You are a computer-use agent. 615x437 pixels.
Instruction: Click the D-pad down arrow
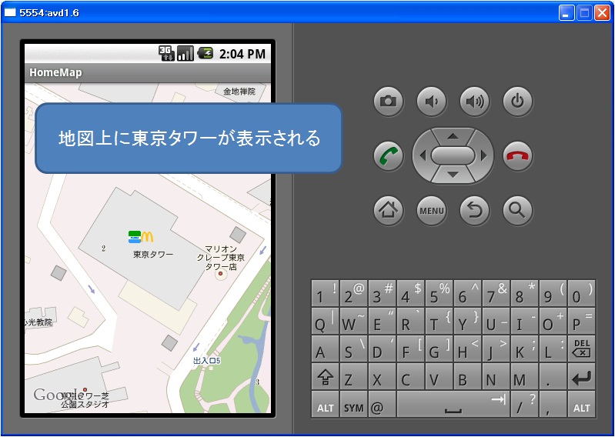click(453, 175)
